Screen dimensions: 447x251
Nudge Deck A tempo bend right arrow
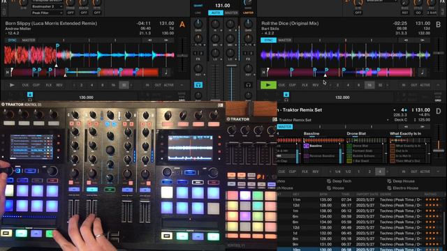166,40
